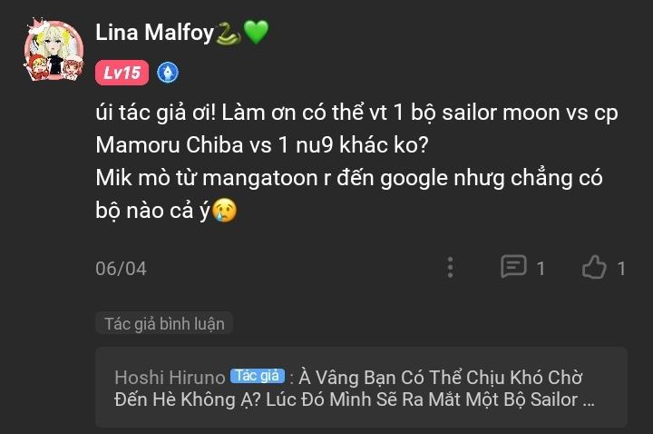Open Hoshi Hiruno's profile name
Image resolution: width=653 pixels, height=434 pixels.
(170, 378)
